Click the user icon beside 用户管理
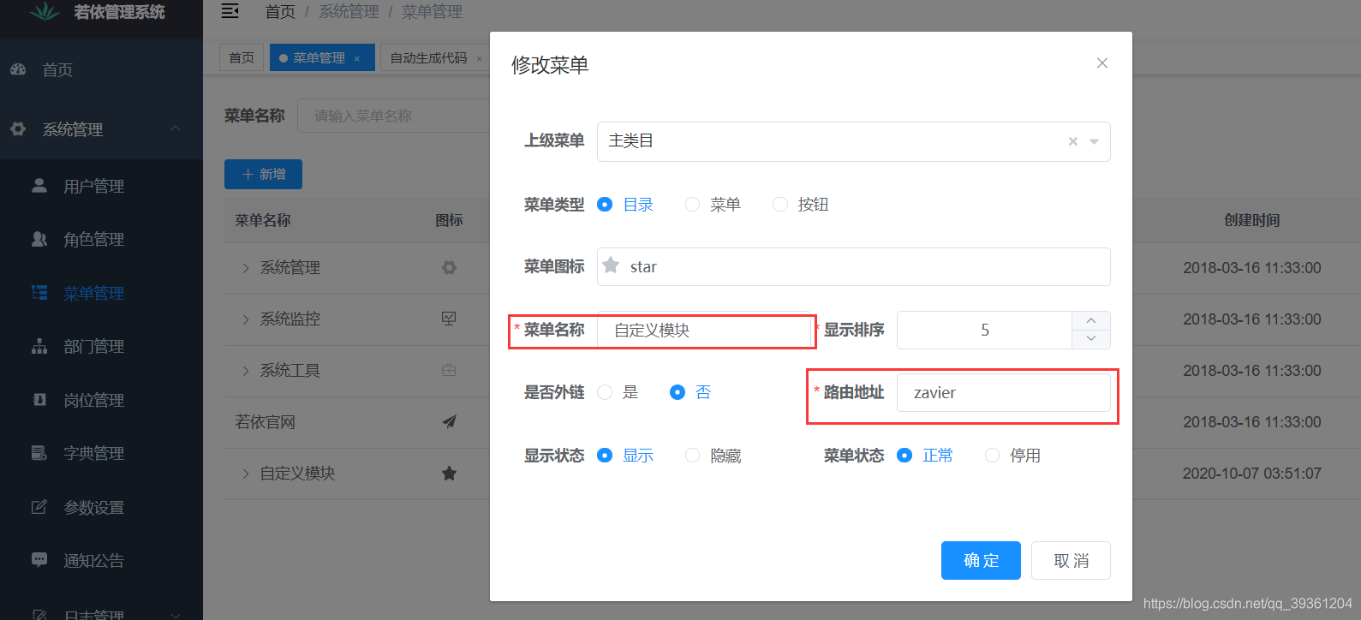Image resolution: width=1361 pixels, height=620 pixels. tap(39, 185)
